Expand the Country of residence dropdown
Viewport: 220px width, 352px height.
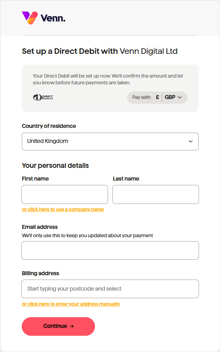click(x=110, y=141)
